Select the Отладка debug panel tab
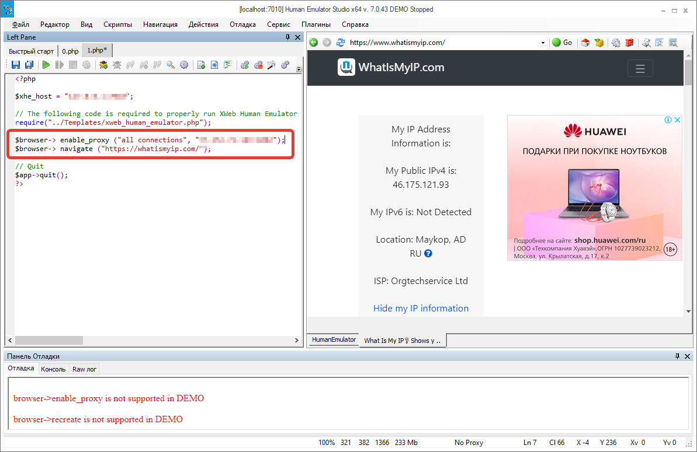Viewport: 697px width, 452px height. tap(21, 368)
